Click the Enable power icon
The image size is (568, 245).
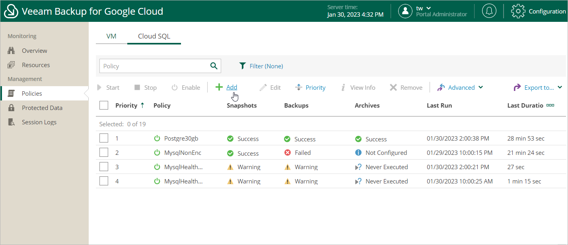pos(175,87)
